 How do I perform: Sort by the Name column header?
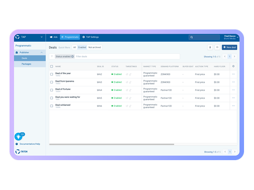58,66
